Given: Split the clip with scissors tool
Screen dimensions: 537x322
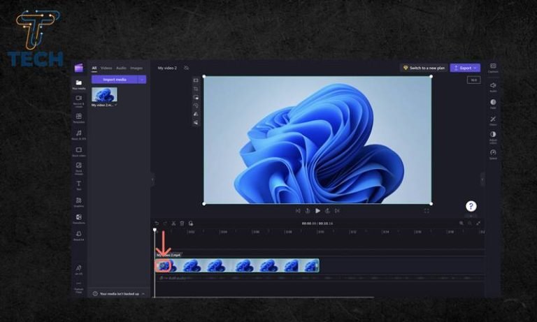Looking at the screenshot, I should 173,224.
